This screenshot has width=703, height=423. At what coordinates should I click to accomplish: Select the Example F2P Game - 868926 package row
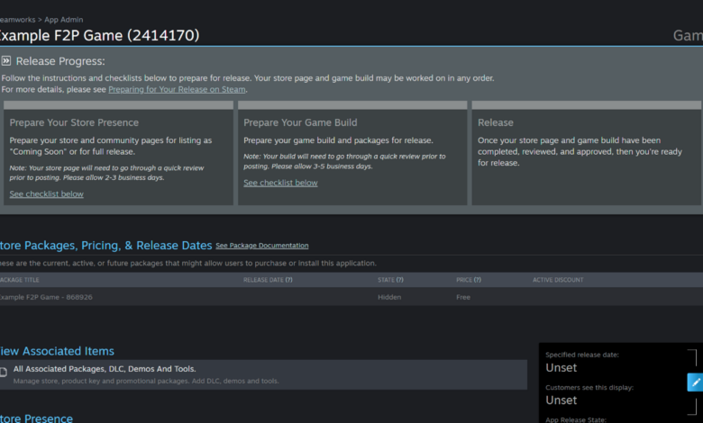(351, 297)
